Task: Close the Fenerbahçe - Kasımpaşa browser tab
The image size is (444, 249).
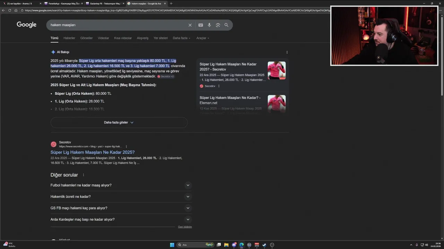Action: pyautogui.click(x=82, y=3)
